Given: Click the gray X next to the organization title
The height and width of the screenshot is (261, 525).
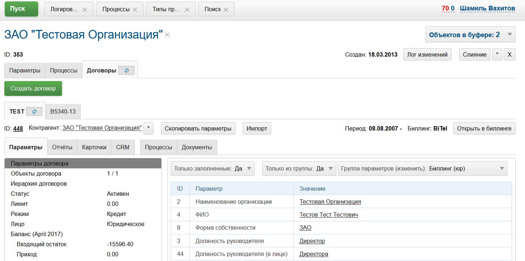Looking at the screenshot, I should (167, 35).
